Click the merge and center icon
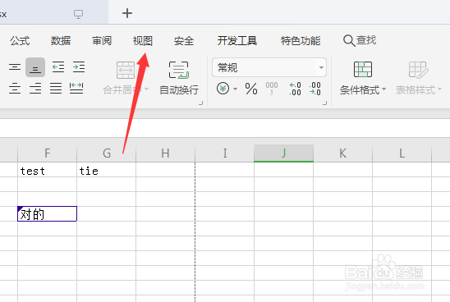The height and width of the screenshot is (302, 450). coord(126,70)
